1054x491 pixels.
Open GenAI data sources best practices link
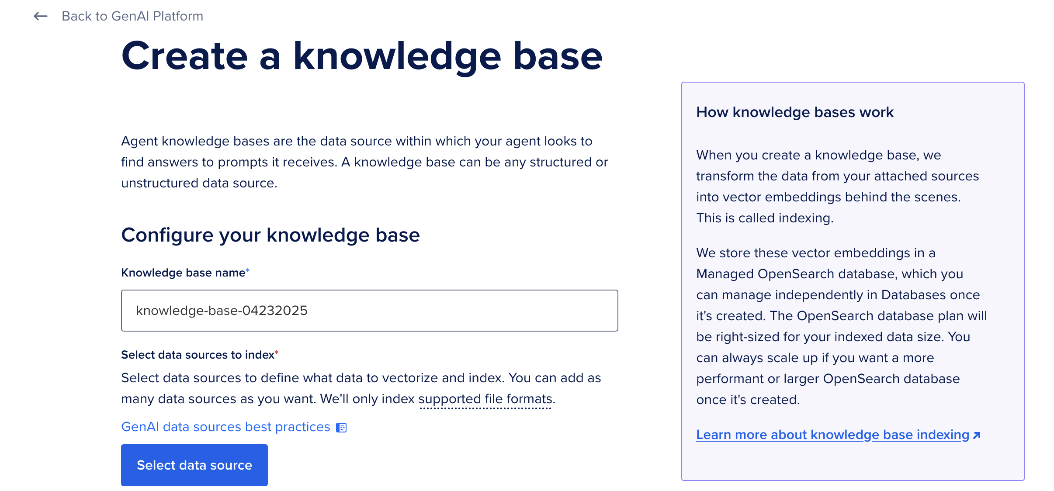coord(225,427)
